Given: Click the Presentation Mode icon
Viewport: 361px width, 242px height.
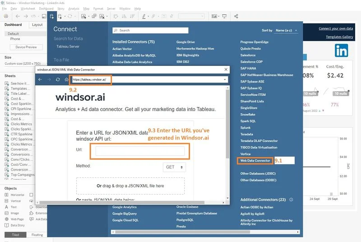Looking at the screenshot, I should pyautogui.click(x=224, y=16).
